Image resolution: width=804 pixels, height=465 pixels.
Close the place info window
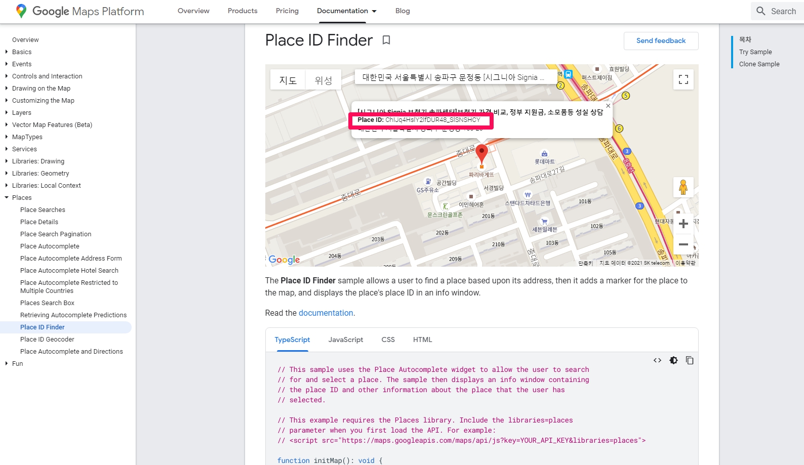click(608, 106)
